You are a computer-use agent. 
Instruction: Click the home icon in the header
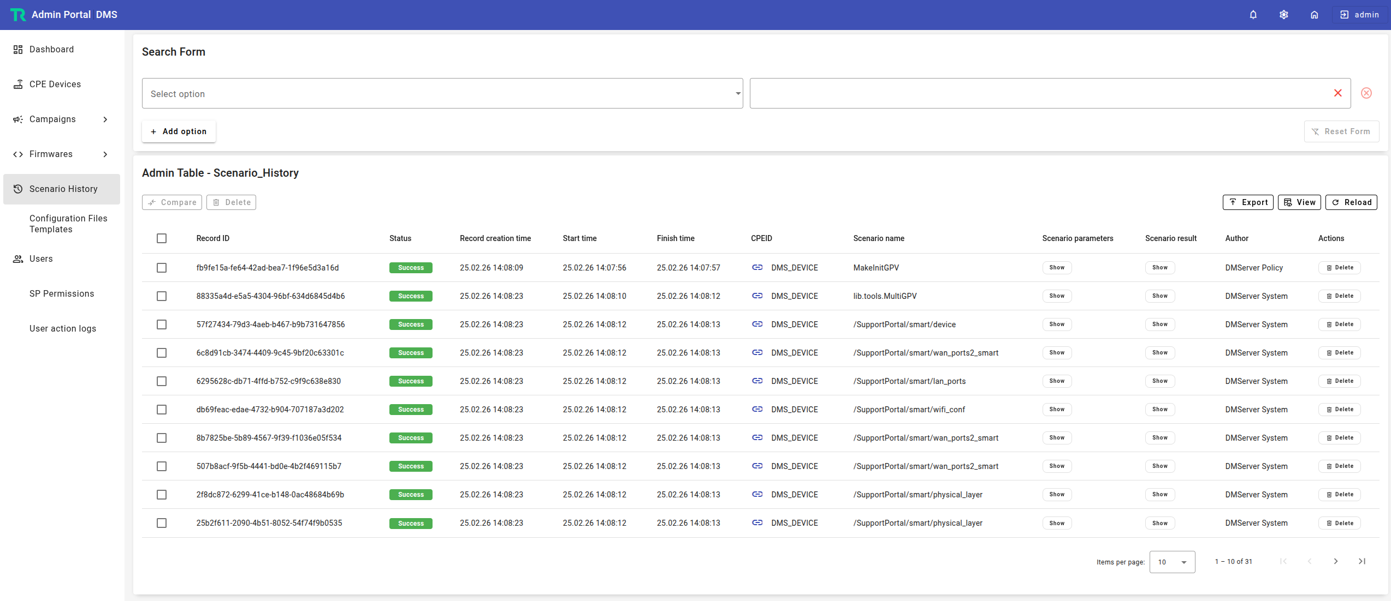point(1315,15)
